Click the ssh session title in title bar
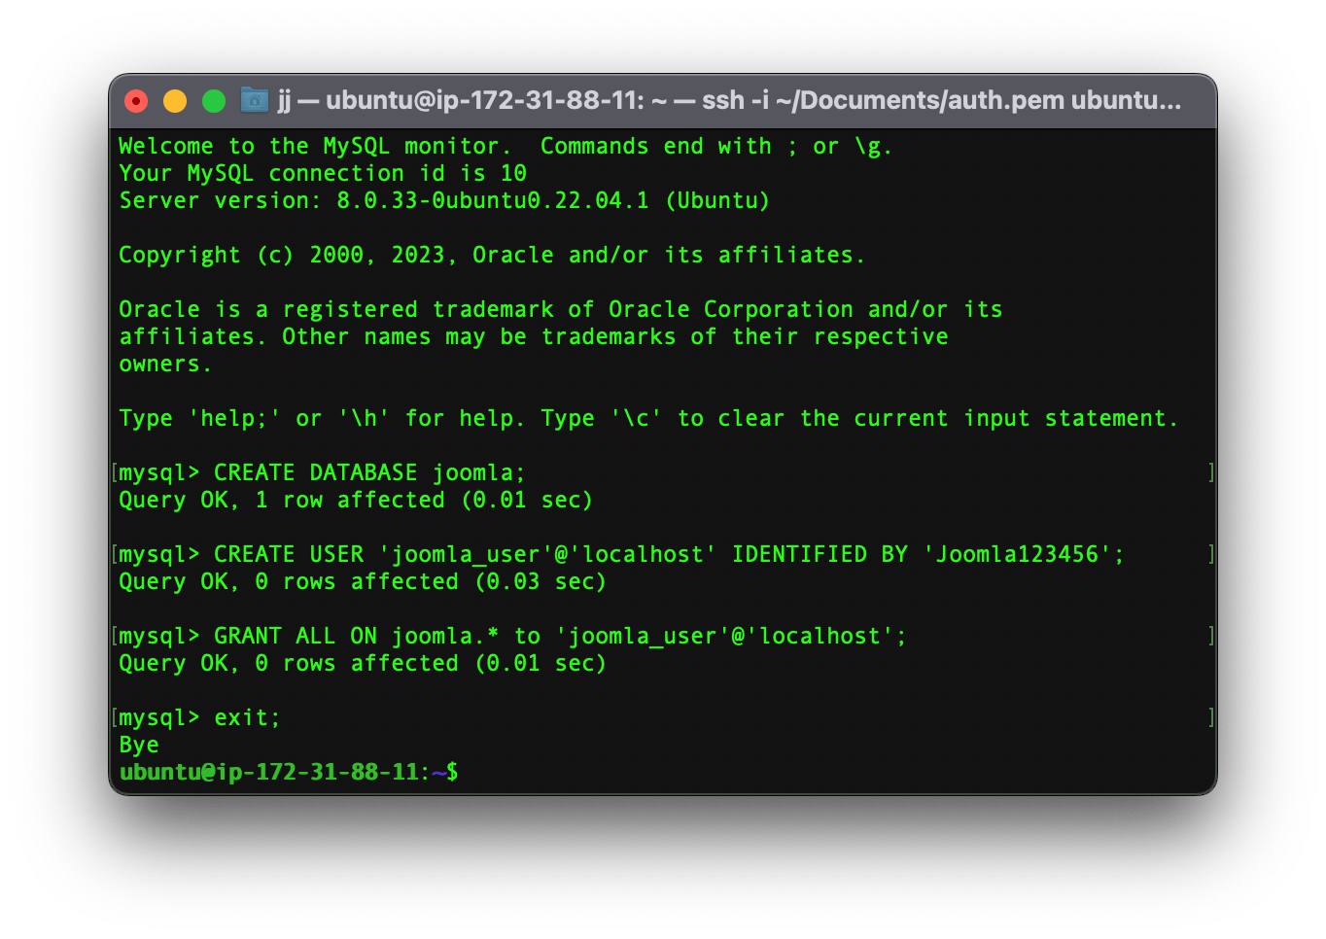 point(729,101)
